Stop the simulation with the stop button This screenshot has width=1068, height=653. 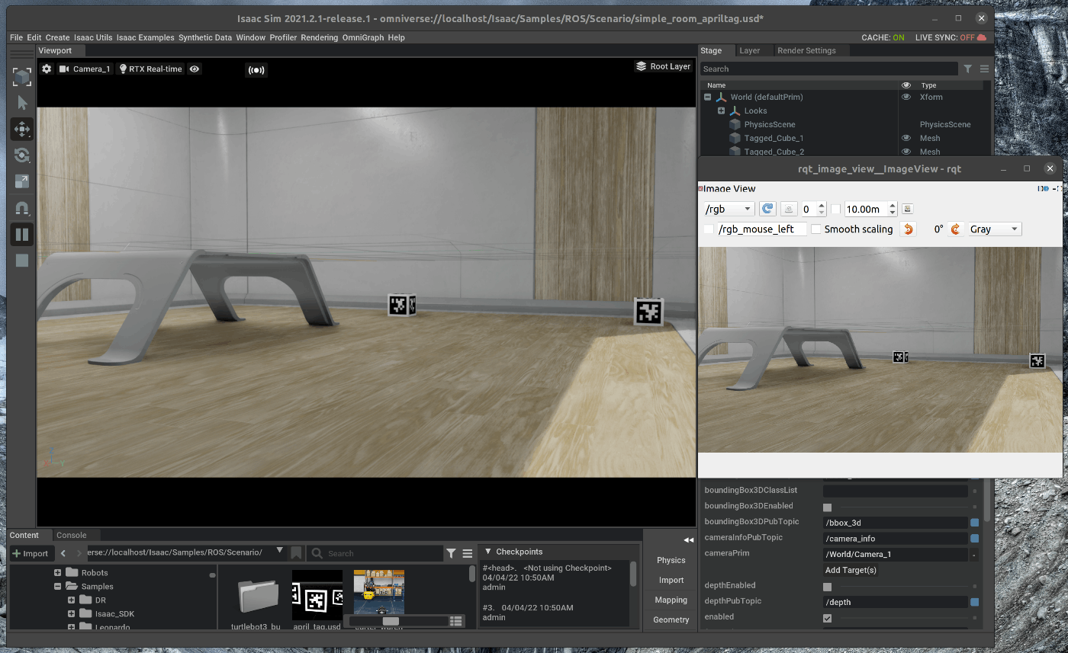[x=22, y=261]
